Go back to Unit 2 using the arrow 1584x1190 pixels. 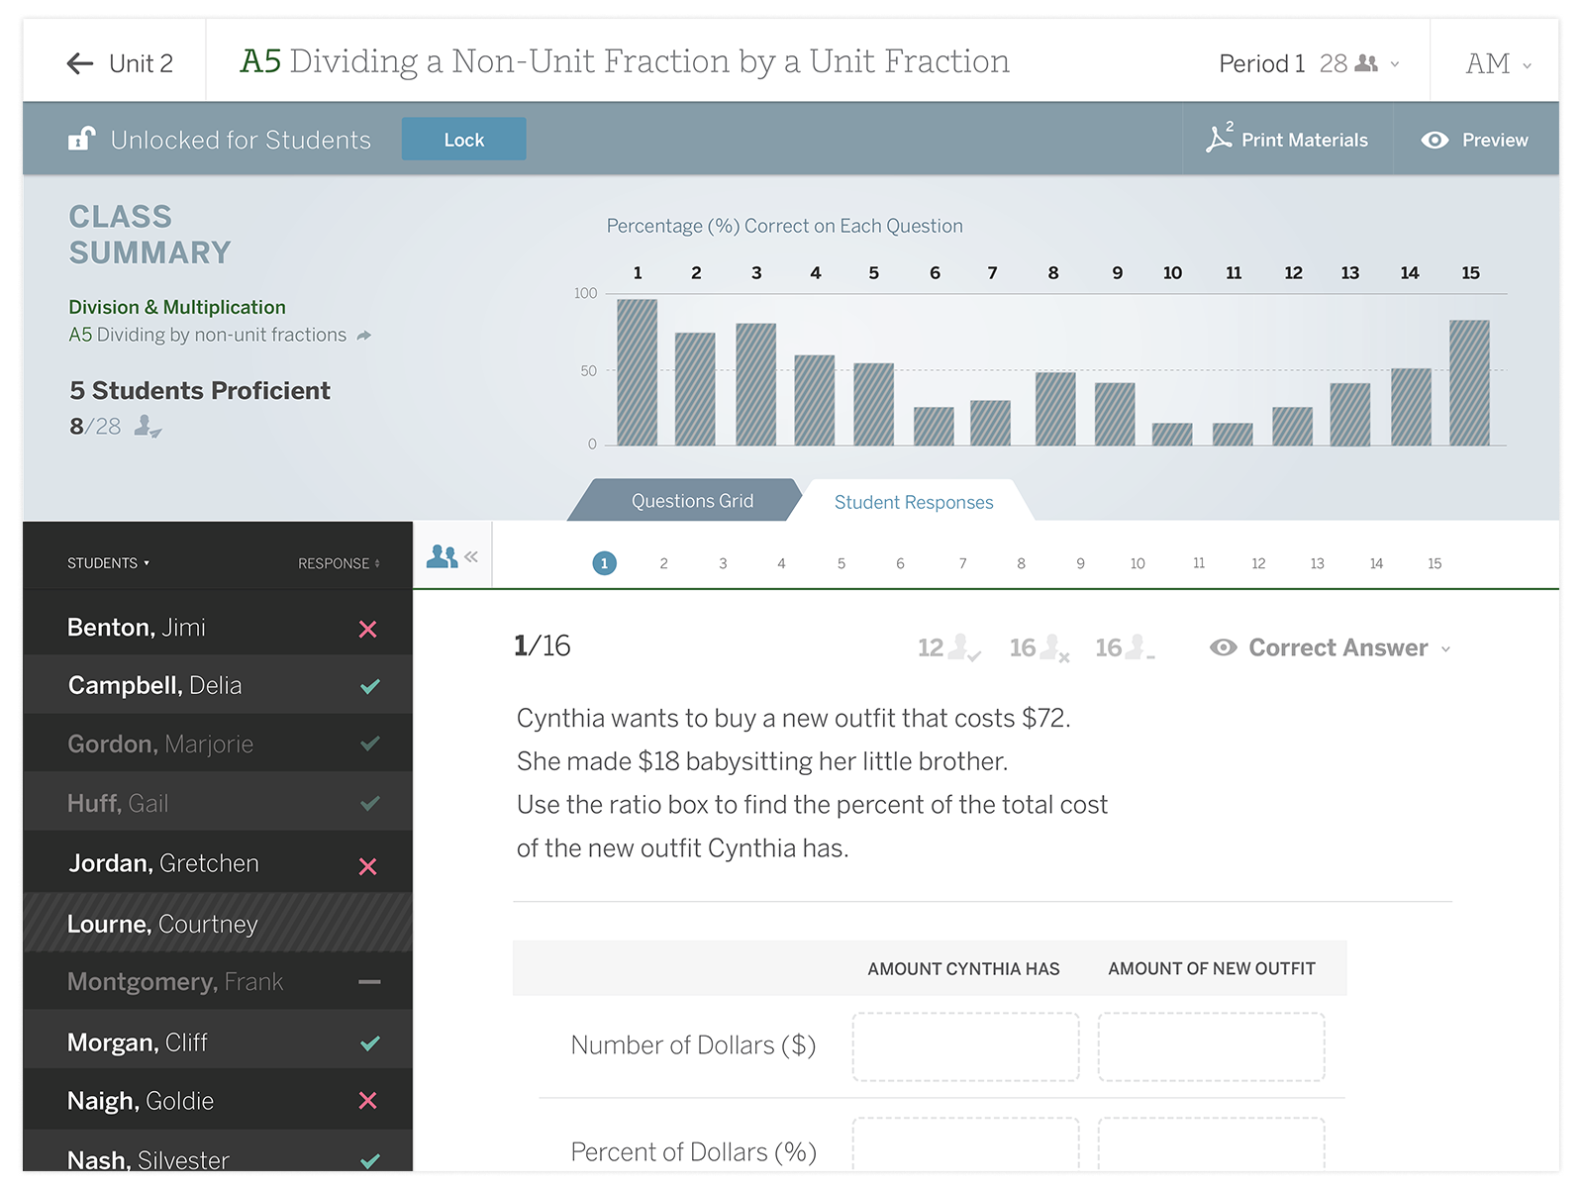pyautogui.click(x=79, y=64)
